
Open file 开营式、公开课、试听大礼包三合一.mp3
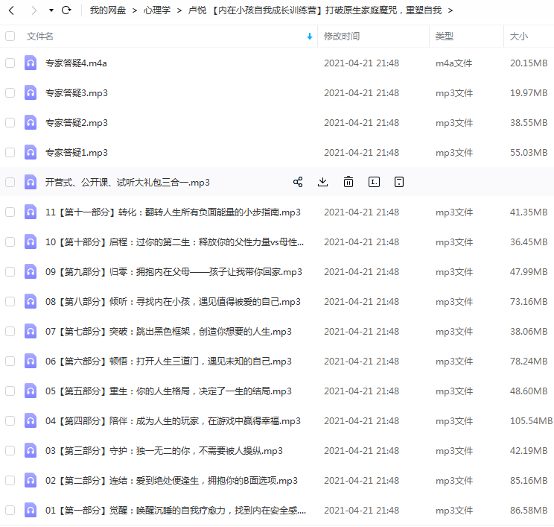point(127,182)
